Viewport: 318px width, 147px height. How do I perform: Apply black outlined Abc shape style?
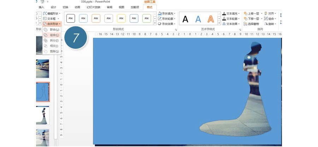pyautogui.click(x=71, y=18)
